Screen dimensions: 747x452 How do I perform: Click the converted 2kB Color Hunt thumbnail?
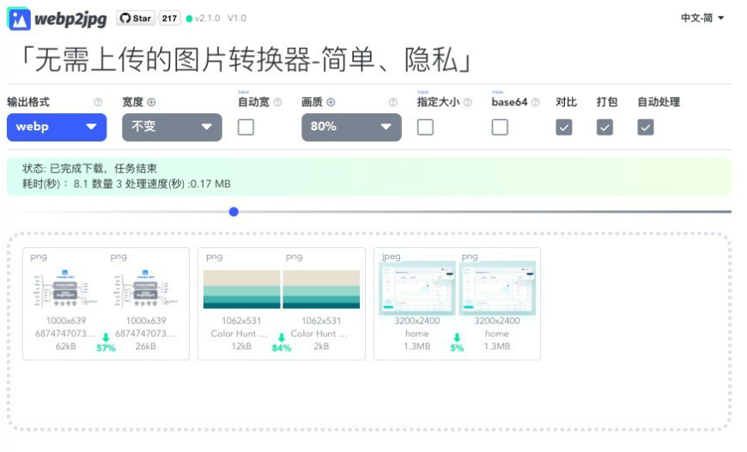[322, 289]
